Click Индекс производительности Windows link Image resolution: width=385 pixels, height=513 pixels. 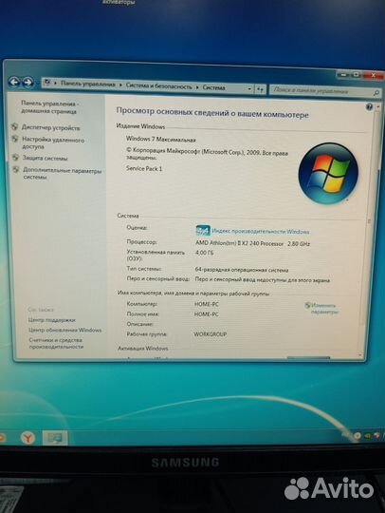[x=260, y=231]
